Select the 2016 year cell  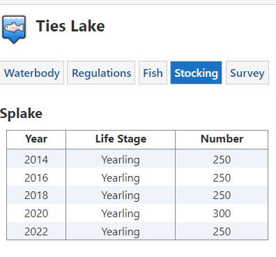pos(36,177)
